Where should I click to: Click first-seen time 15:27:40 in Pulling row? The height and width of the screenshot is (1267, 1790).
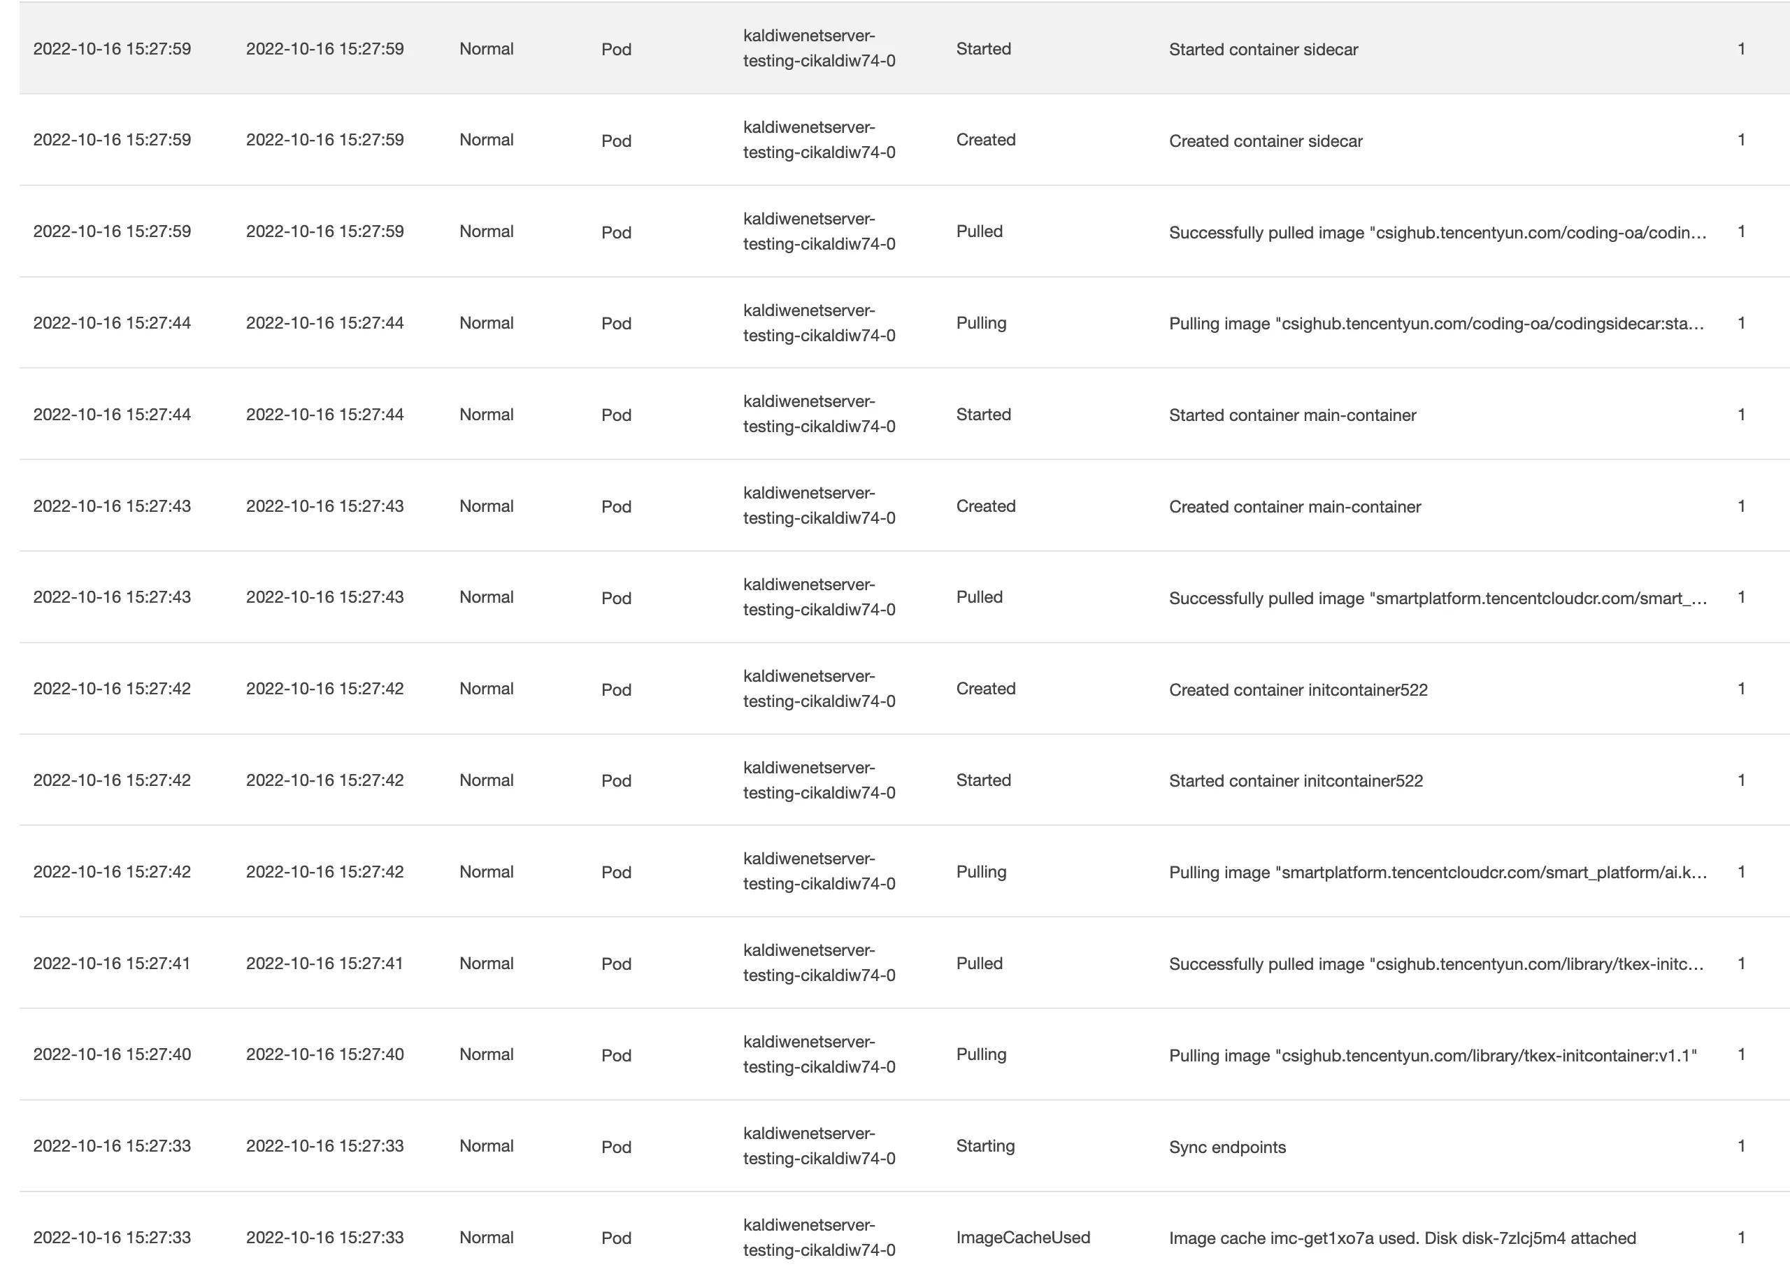(112, 1054)
